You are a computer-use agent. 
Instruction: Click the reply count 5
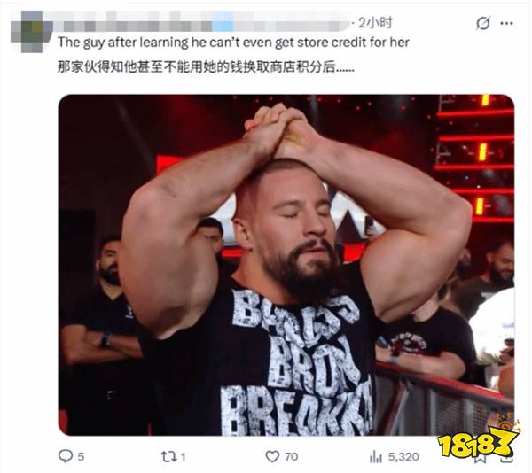[81, 457]
